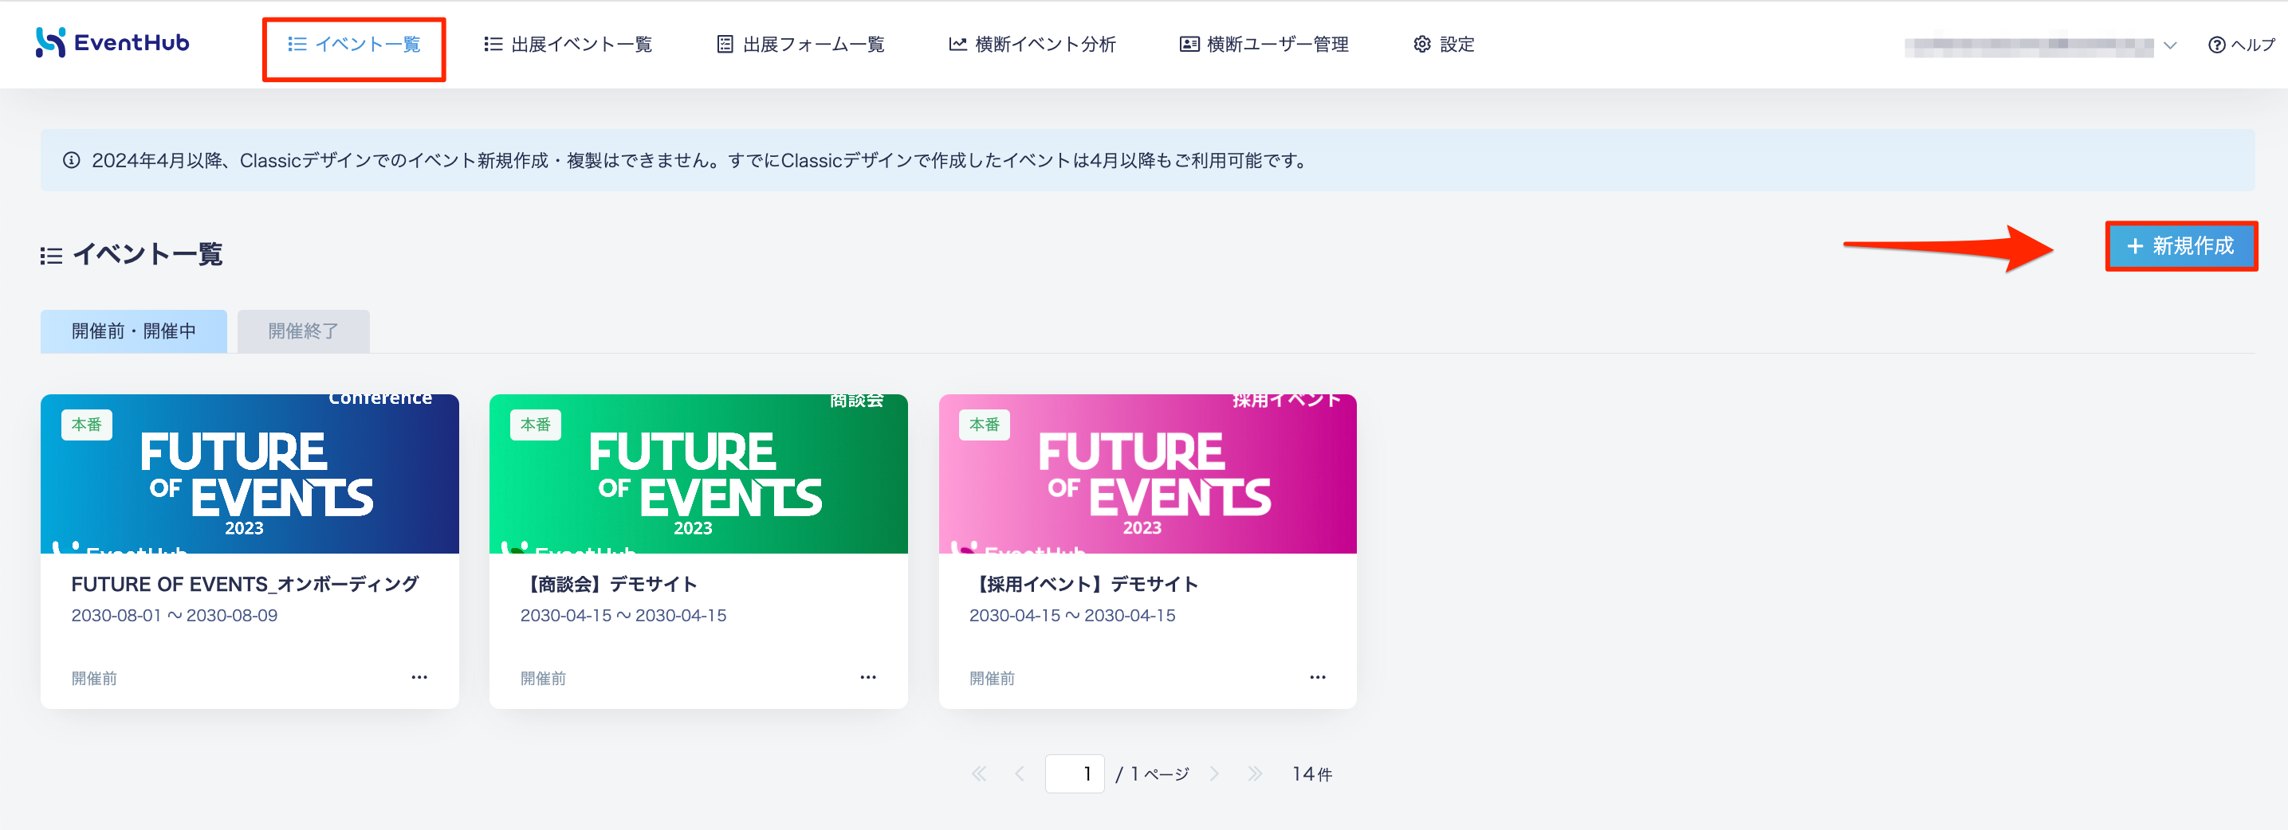This screenshot has height=830, width=2288.
Task: Click the page number input field
Action: click(x=1075, y=774)
